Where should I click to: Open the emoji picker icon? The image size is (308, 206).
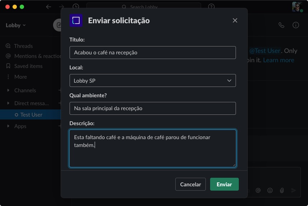[x=270, y=190]
